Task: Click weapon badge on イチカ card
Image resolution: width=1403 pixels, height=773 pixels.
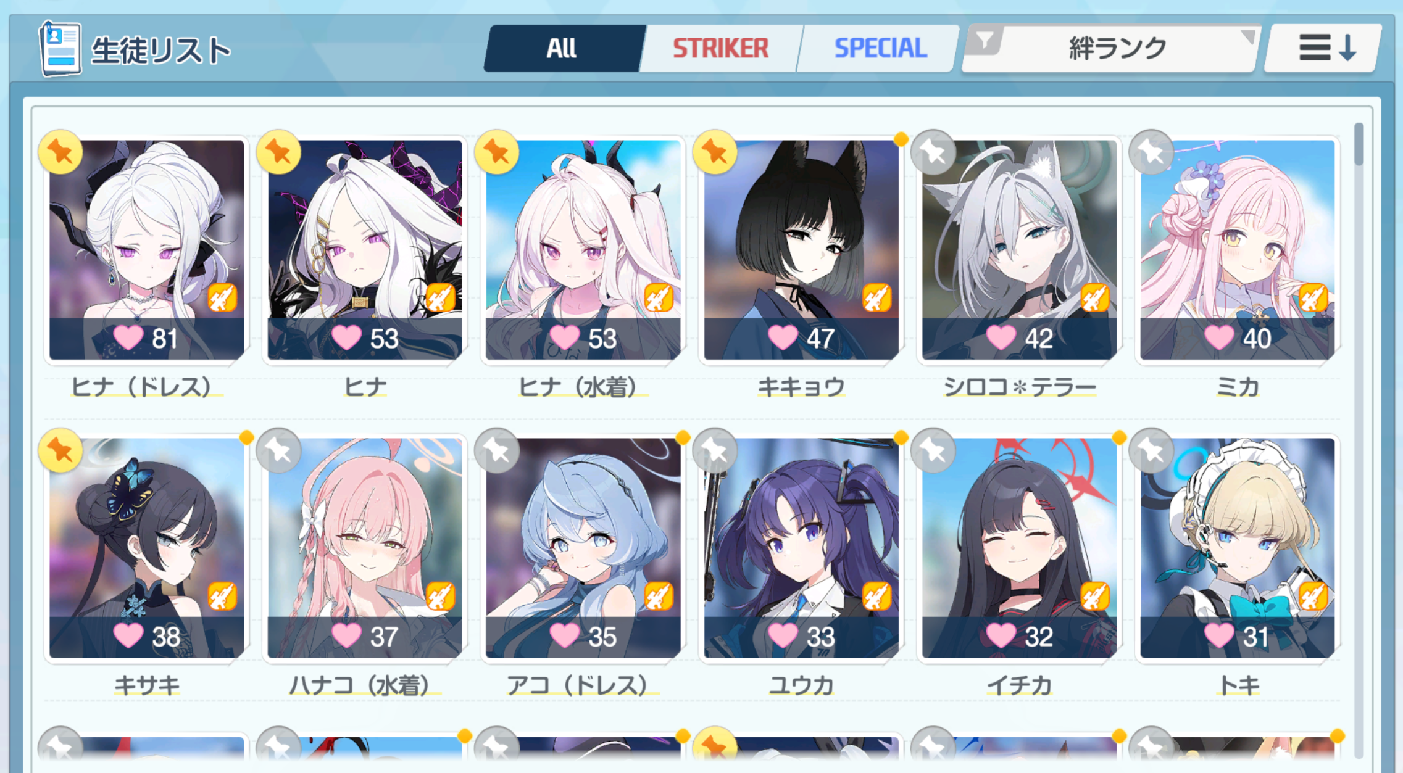Action: click(1094, 597)
